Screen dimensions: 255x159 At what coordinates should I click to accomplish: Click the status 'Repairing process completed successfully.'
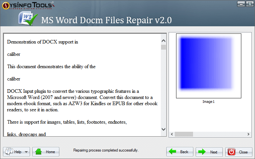106,150
